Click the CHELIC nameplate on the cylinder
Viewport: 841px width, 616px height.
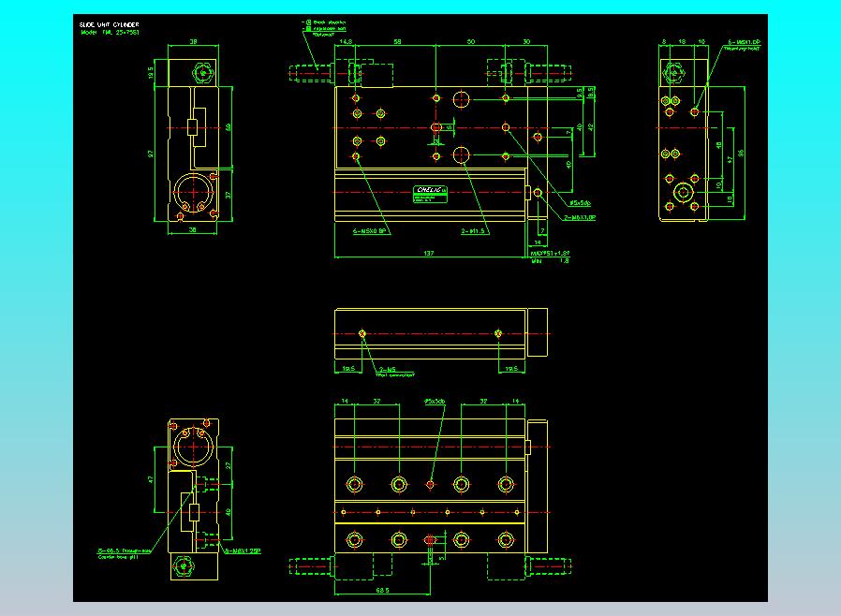(430, 194)
